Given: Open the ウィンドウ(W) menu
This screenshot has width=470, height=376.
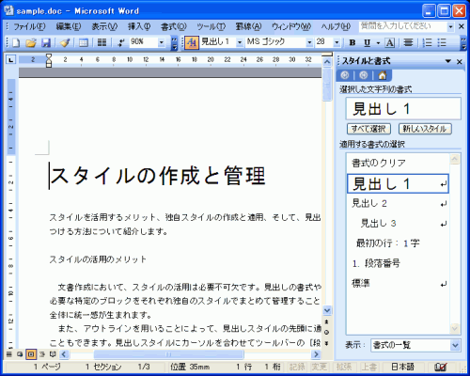Looking at the screenshot, I should tap(291, 27).
